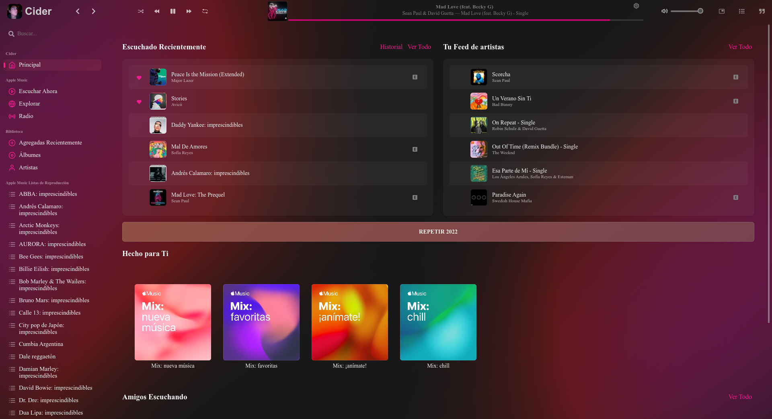772x419 pixels.
Task: Go back with the left arrow
Action: click(x=78, y=11)
